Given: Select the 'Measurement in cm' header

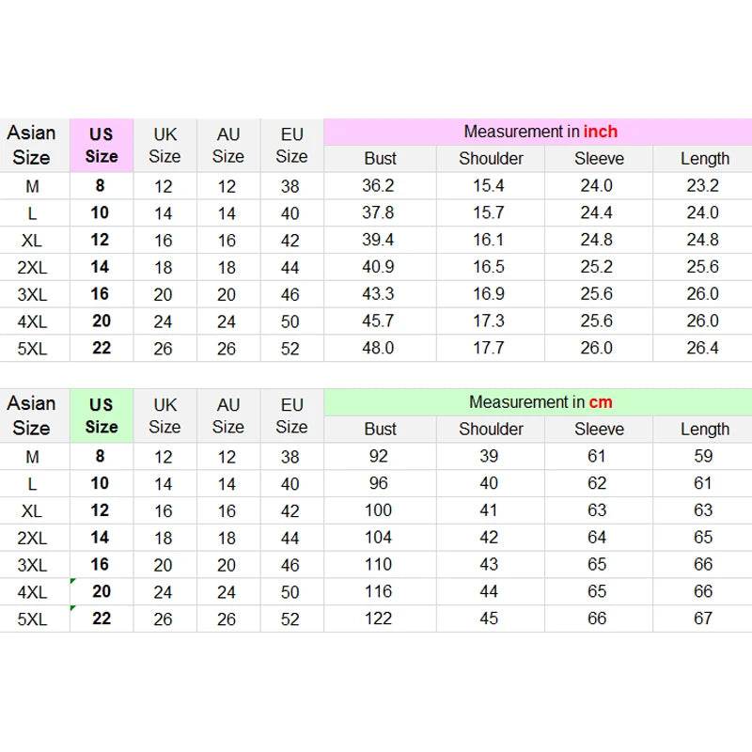Looking at the screenshot, I should pyautogui.click(x=540, y=402).
